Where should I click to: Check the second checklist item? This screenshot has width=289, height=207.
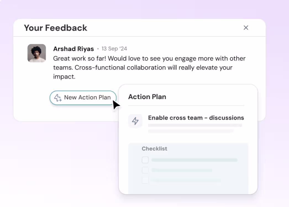(x=145, y=170)
